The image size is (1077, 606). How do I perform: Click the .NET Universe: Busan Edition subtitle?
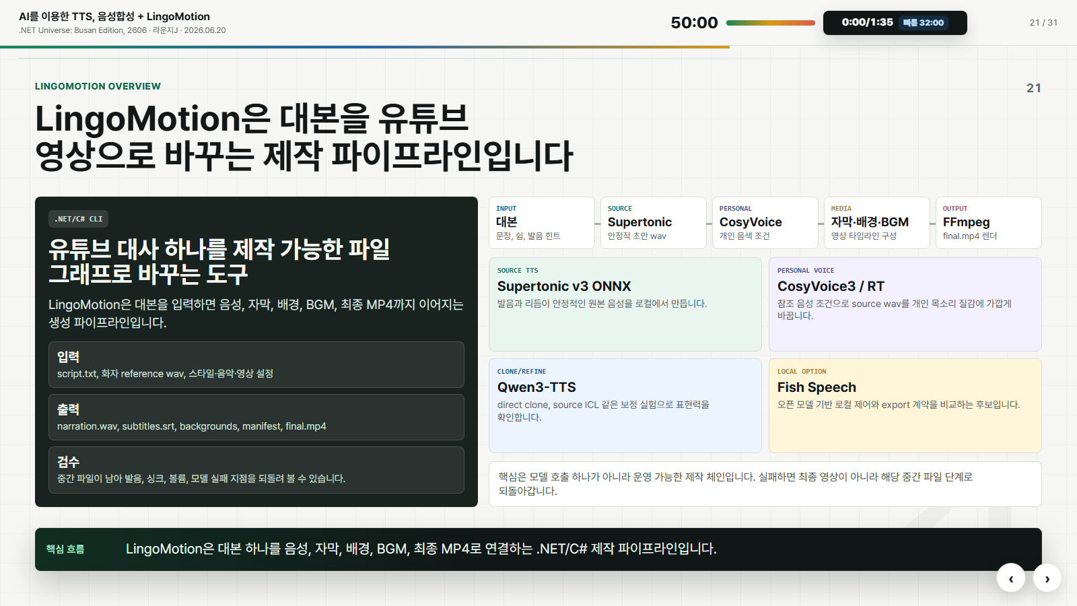(x=123, y=30)
